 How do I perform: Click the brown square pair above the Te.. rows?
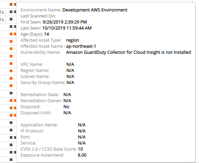click(x=13, y=4)
